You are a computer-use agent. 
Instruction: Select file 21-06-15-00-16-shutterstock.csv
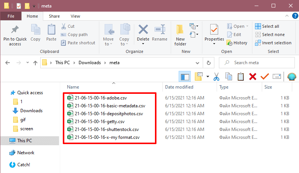click(103, 129)
